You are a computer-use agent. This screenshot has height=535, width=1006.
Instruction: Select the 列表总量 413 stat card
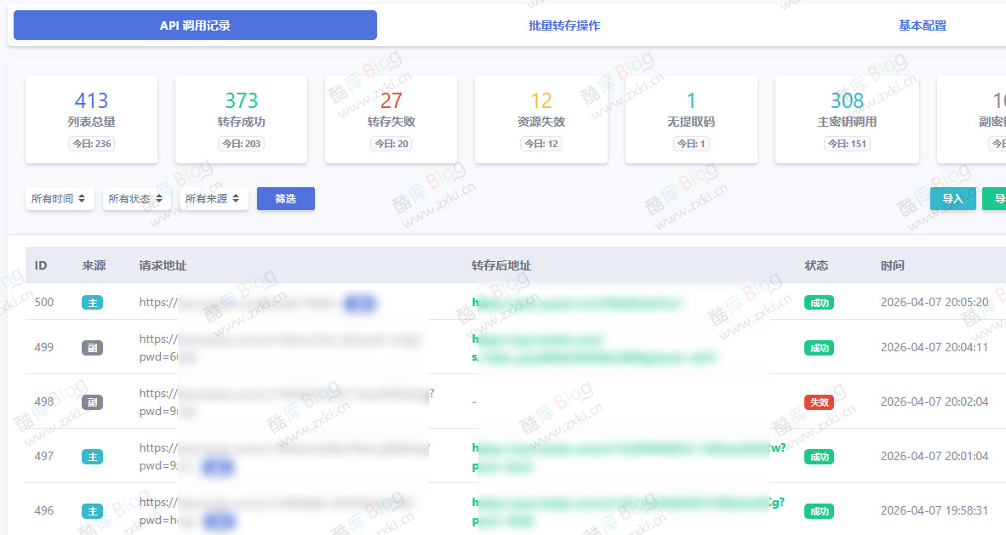tap(91, 119)
